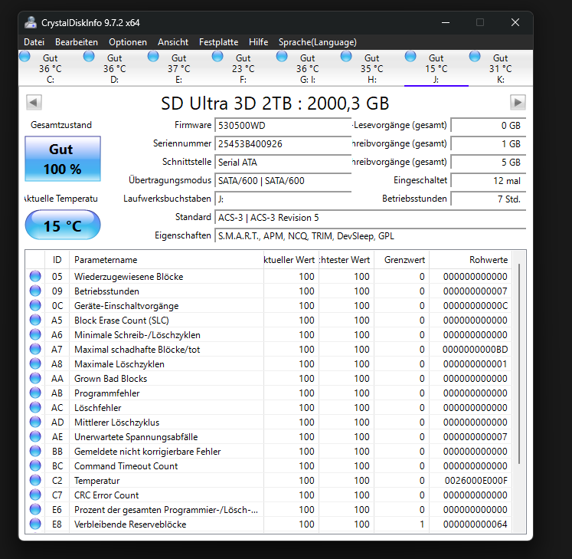
Task: Click the Schnittstelle field Serial ATA
Action: [283, 163]
